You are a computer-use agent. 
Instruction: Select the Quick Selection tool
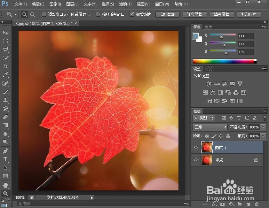tap(5, 58)
